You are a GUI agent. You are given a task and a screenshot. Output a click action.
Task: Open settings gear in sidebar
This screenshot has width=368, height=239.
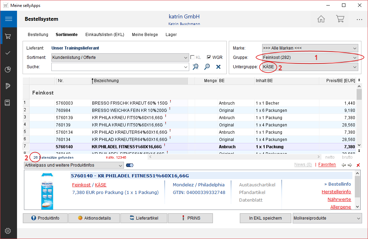pyautogui.click(x=8, y=231)
